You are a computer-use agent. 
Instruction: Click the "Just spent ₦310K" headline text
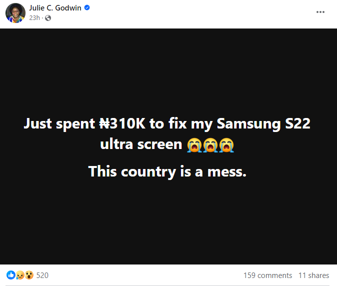point(84,124)
